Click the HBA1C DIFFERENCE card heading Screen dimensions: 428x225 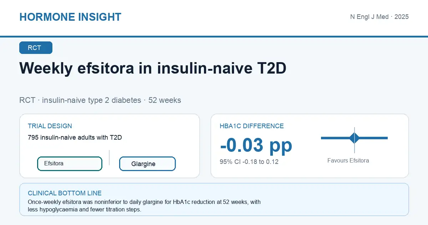click(252, 126)
